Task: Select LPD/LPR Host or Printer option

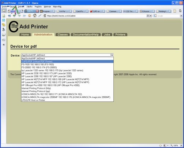Action: tap(67, 100)
